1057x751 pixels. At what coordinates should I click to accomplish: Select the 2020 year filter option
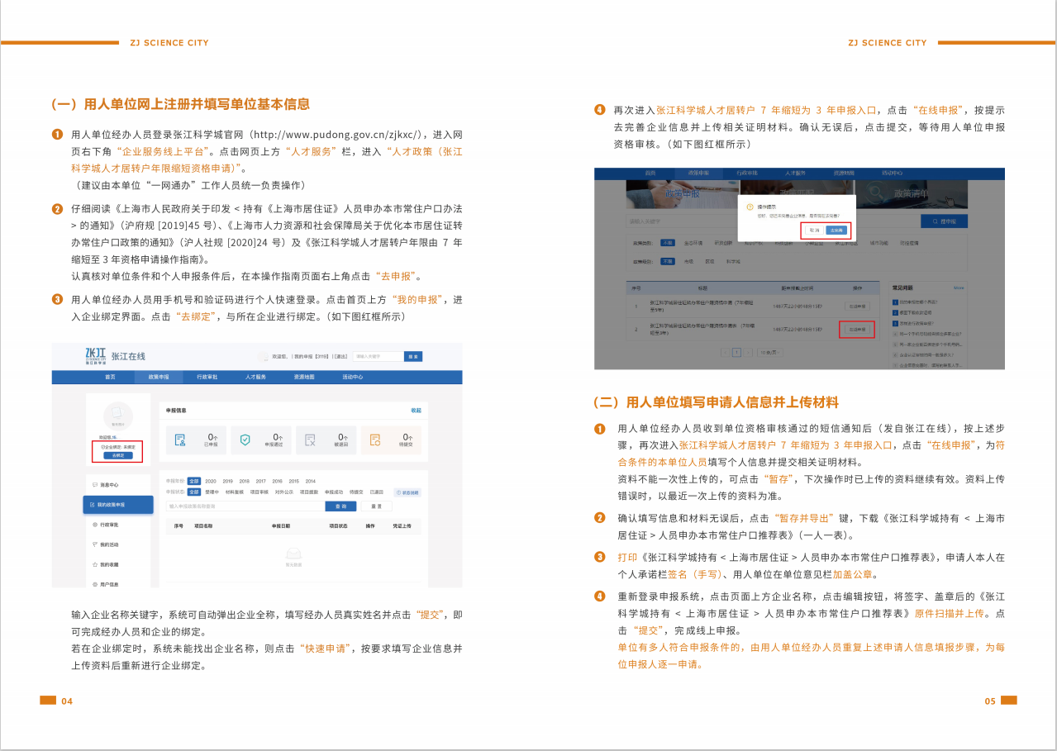[x=211, y=481]
